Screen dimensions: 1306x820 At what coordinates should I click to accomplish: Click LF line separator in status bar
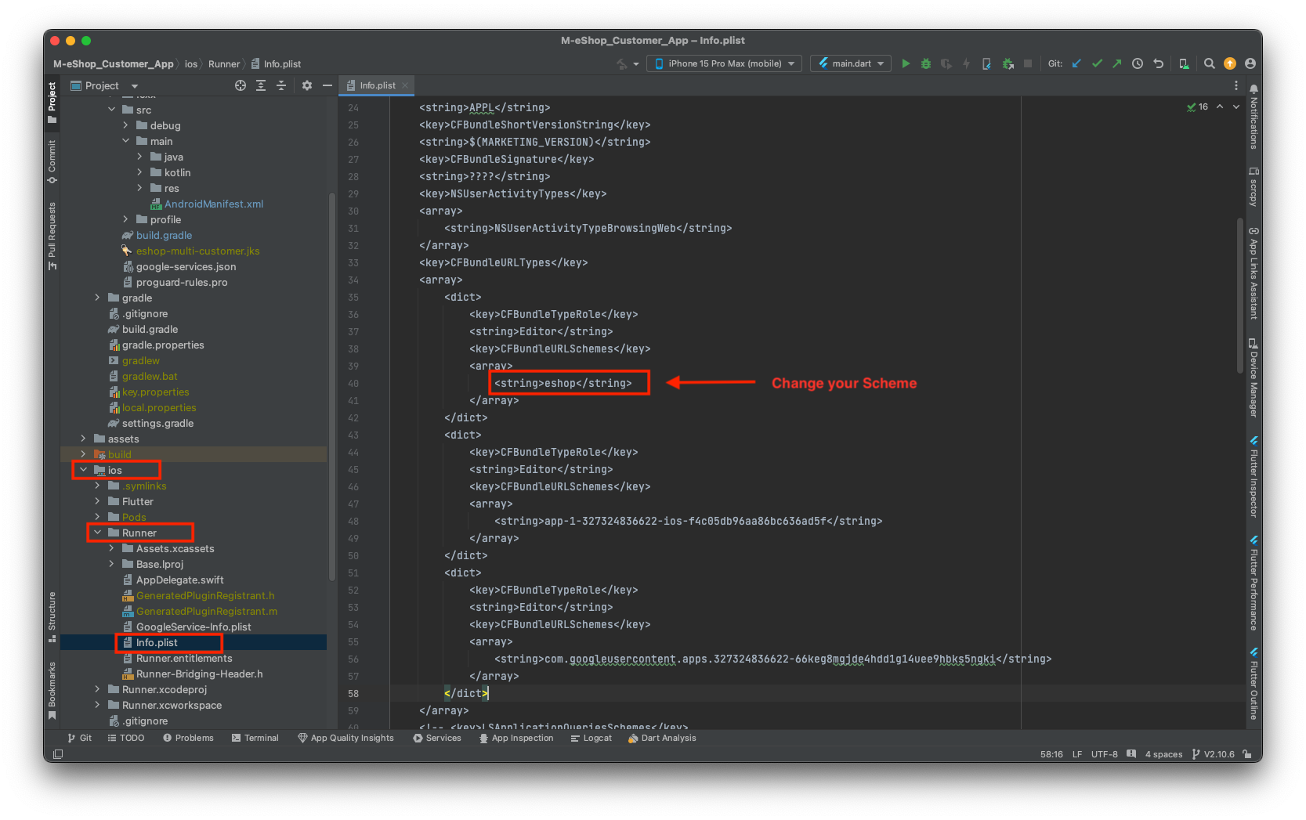point(1077,754)
